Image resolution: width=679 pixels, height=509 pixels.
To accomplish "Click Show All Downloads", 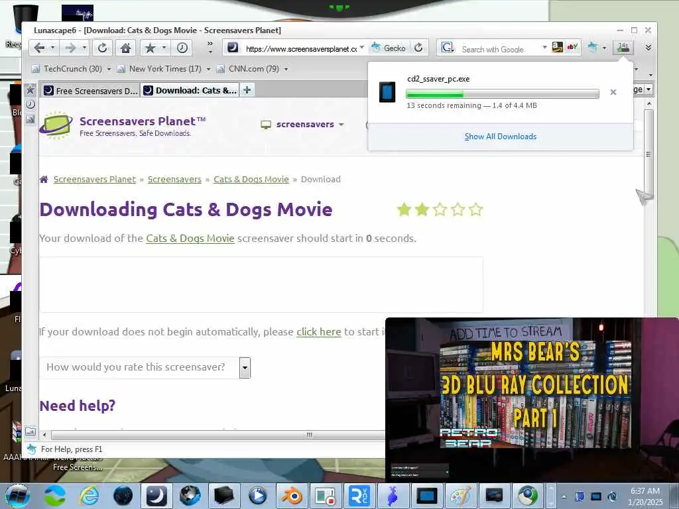I will (501, 137).
